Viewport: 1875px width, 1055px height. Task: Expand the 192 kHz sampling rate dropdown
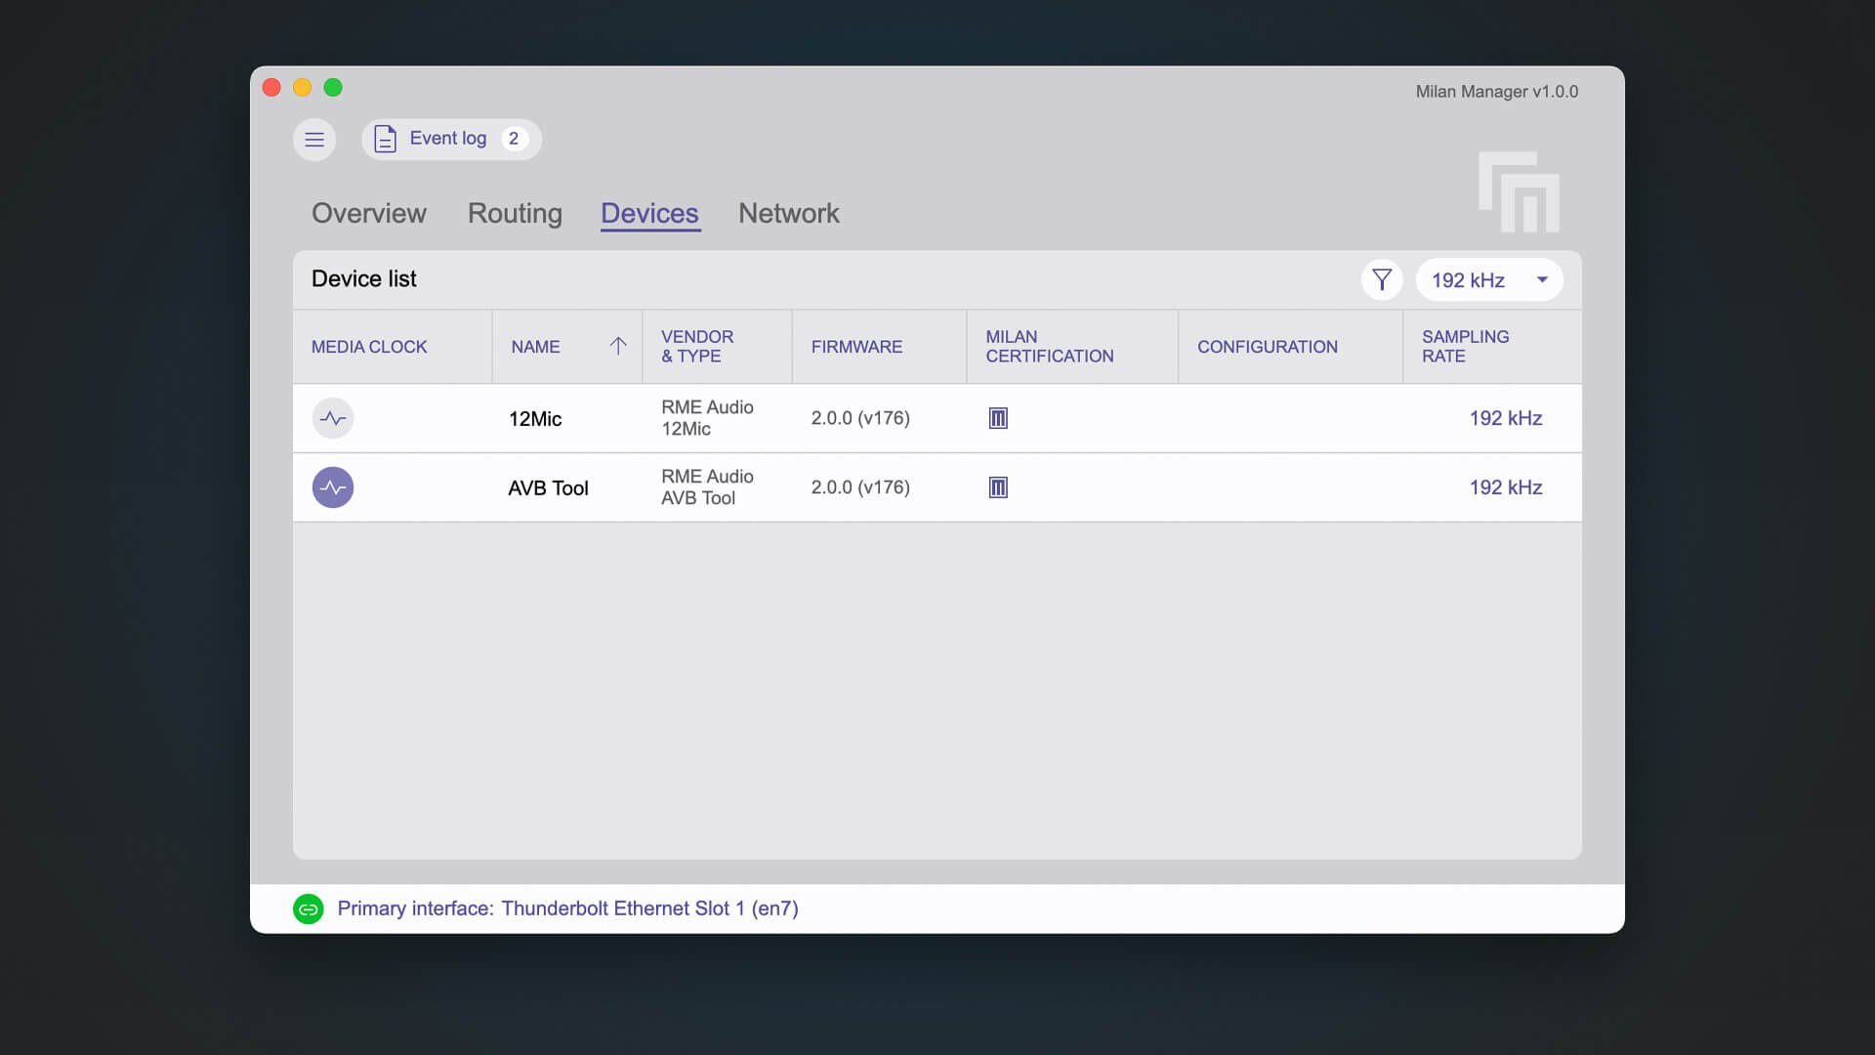point(1489,280)
